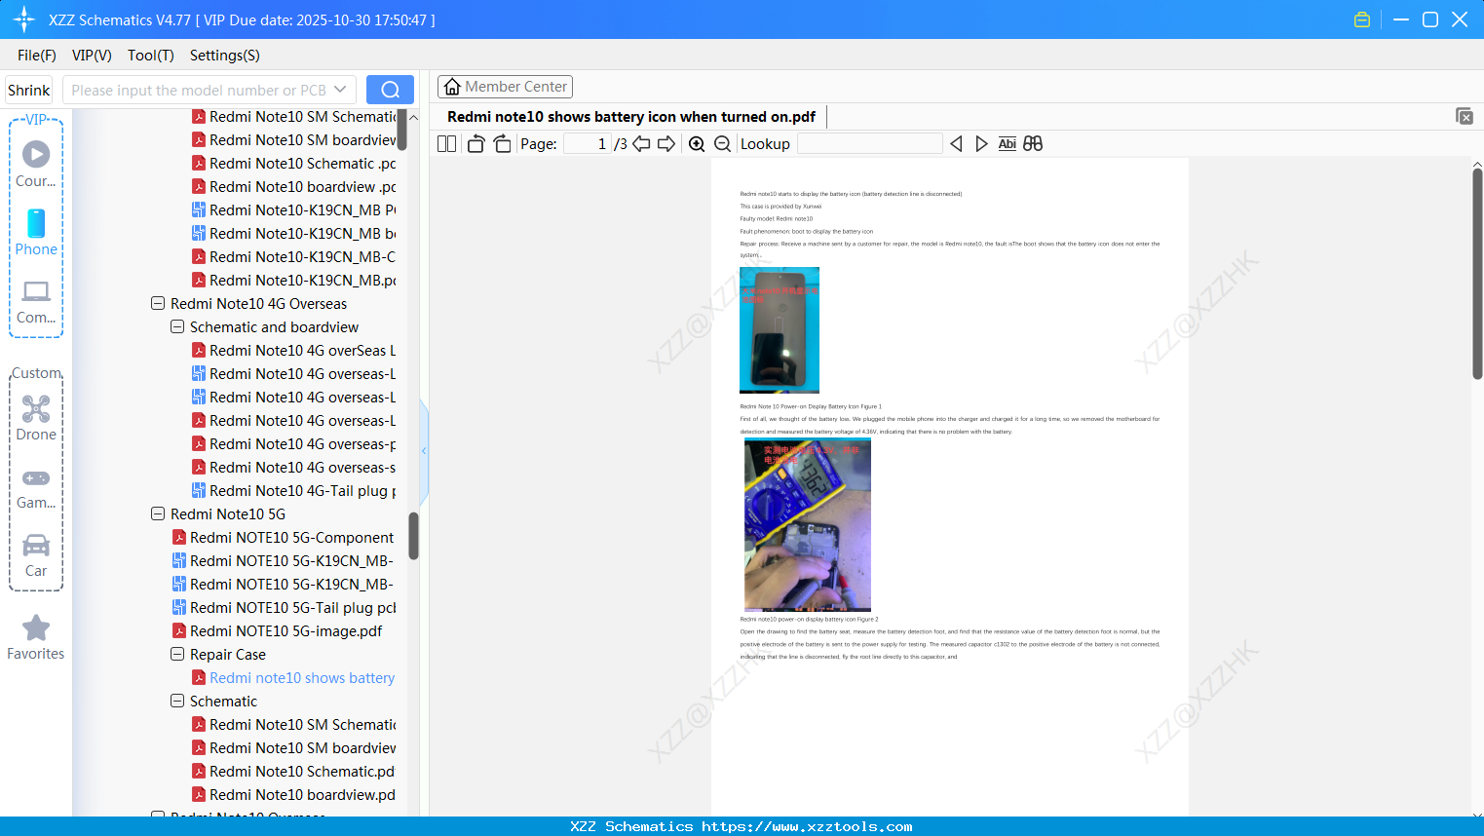
Task: Open the Tool(T) menu
Action: [151, 56]
